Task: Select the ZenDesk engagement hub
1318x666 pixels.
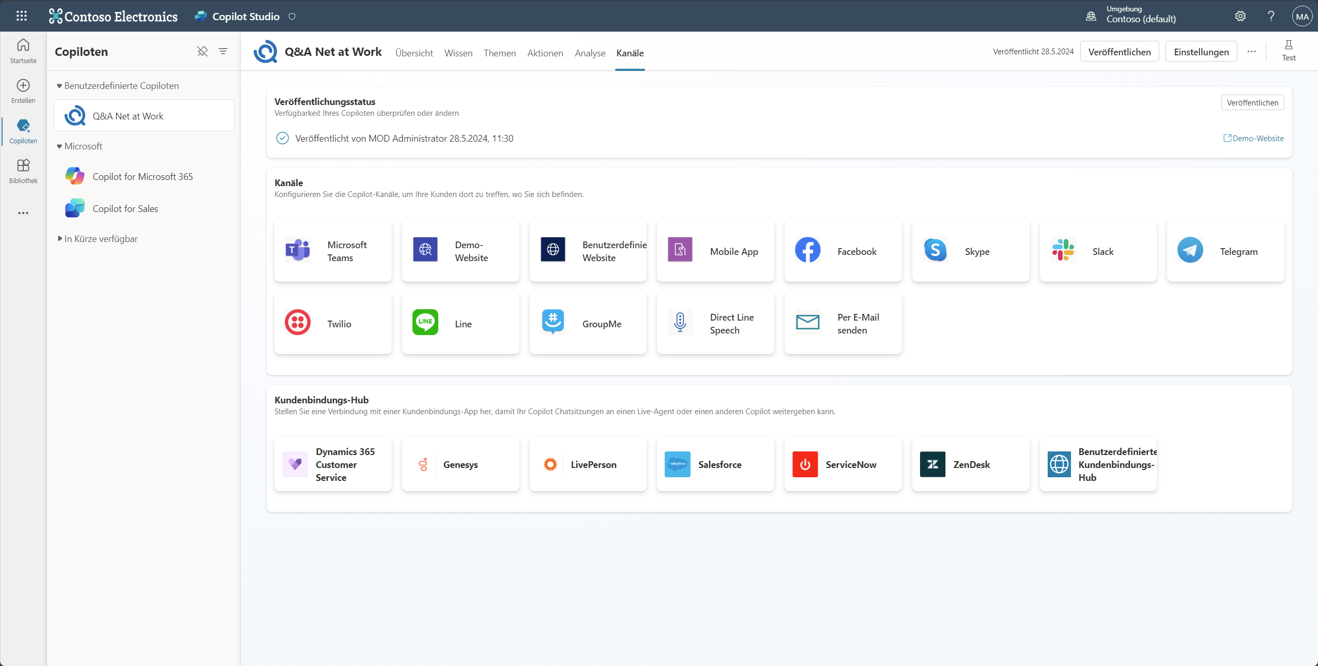Action: 971,464
